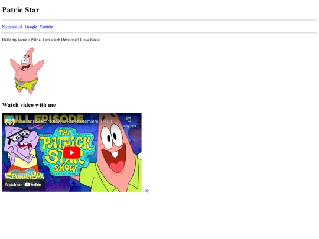Select the "Patric Star" page heading
The width and height of the screenshot is (319, 239).
click(21, 10)
